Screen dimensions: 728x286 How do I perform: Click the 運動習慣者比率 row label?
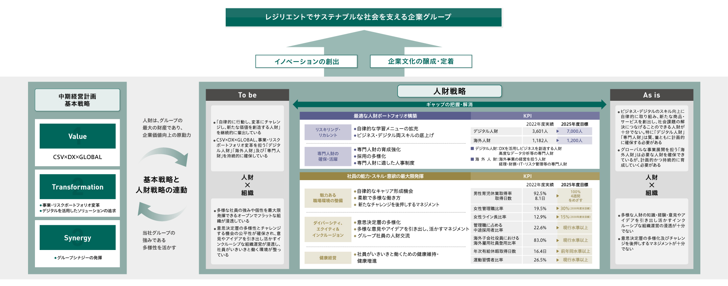coord(488,260)
